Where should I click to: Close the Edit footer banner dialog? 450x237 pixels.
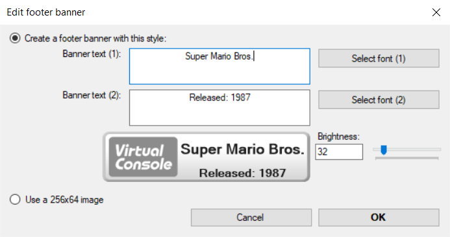click(x=436, y=12)
